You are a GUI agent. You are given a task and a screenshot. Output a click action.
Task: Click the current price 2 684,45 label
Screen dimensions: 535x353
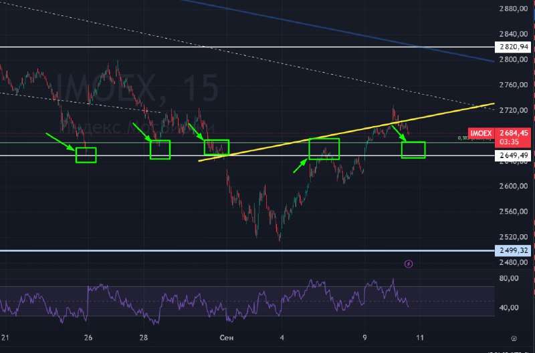pos(513,133)
